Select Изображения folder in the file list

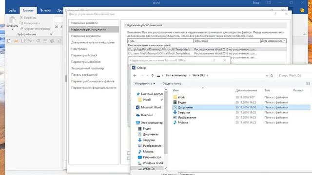tap(187, 118)
